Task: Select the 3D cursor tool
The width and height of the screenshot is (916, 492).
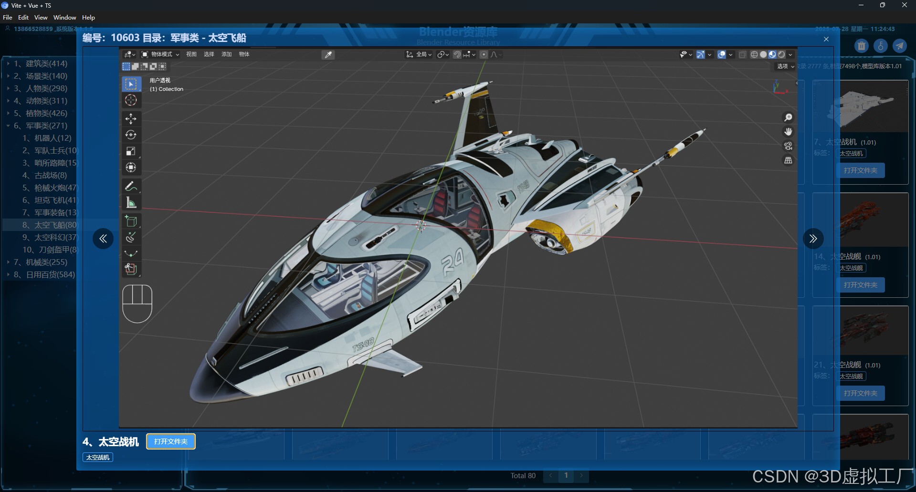Action: [131, 100]
